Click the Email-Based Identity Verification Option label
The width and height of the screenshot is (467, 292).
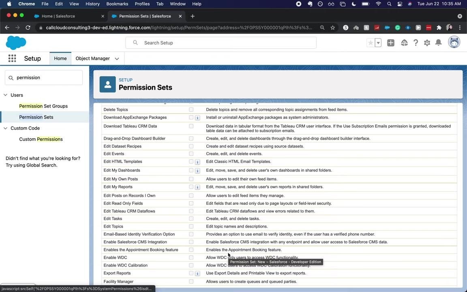click(139, 234)
